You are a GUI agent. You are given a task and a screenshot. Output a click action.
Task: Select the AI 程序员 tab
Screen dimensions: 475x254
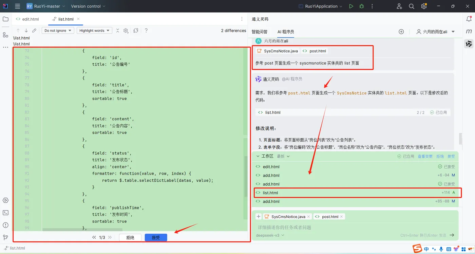(x=286, y=32)
